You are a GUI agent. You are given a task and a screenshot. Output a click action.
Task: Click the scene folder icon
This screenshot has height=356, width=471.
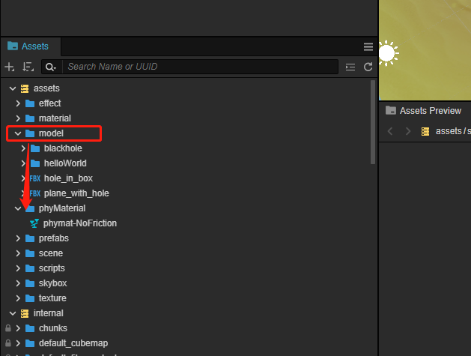pos(30,253)
